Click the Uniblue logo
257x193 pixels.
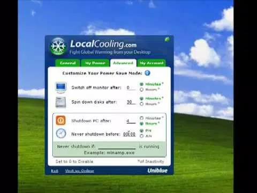157,170
